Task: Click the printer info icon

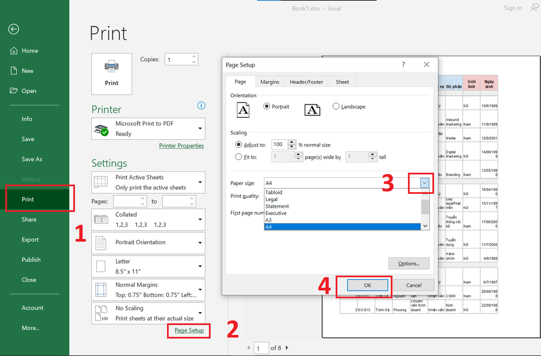Action: 201,106
